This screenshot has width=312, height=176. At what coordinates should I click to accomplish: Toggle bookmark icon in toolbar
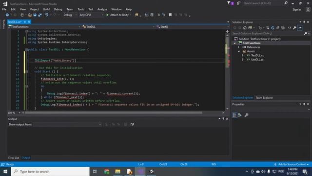tap(170, 15)
